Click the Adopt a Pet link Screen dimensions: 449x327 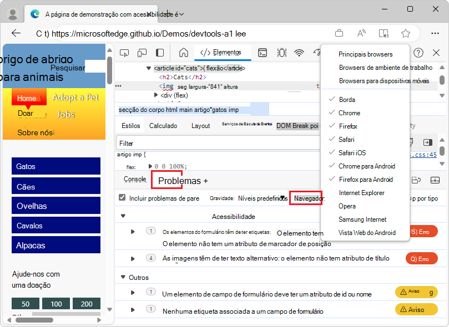[75, 97]
